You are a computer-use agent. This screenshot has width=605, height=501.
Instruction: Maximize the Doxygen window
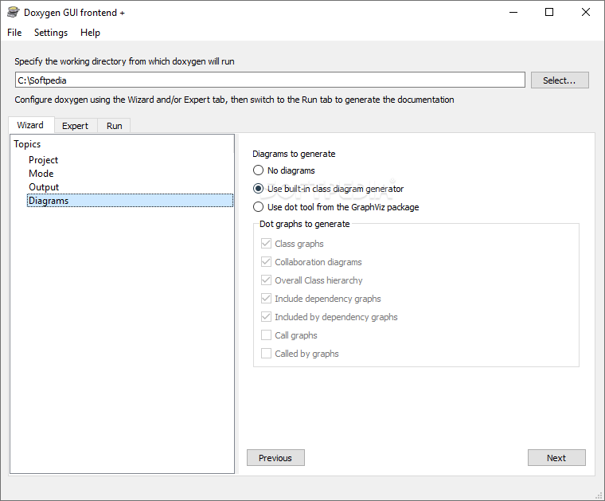(x=549, y=13)
